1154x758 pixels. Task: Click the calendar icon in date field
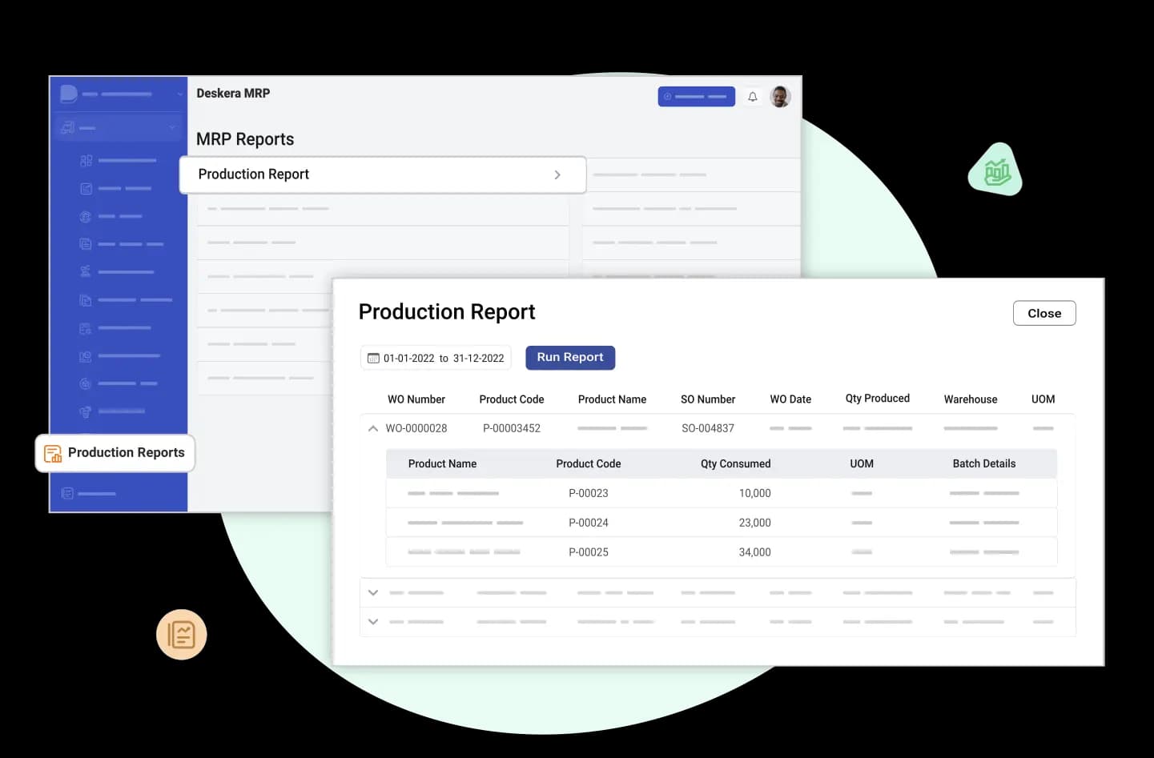coord(373,359)
